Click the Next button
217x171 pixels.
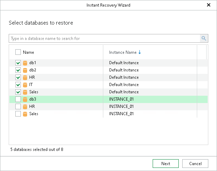click(166, 164)
